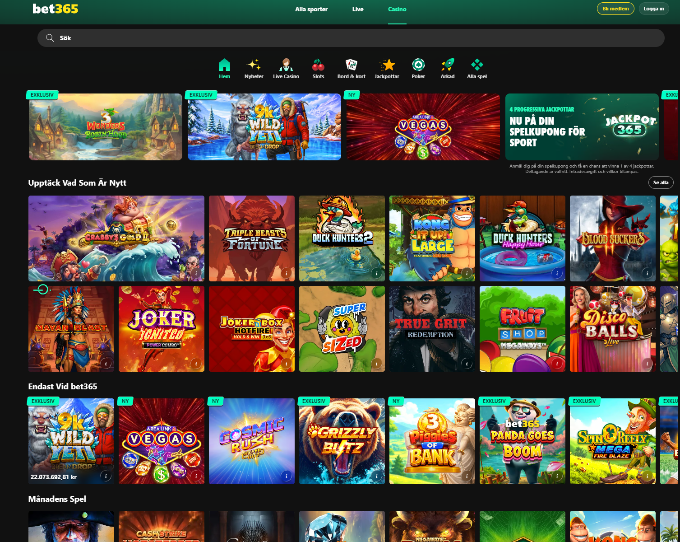Select the Casino tab
Image resolution: width=680 pixels, height=542 pixels.
pyautogui.click(x=397, y=9)
